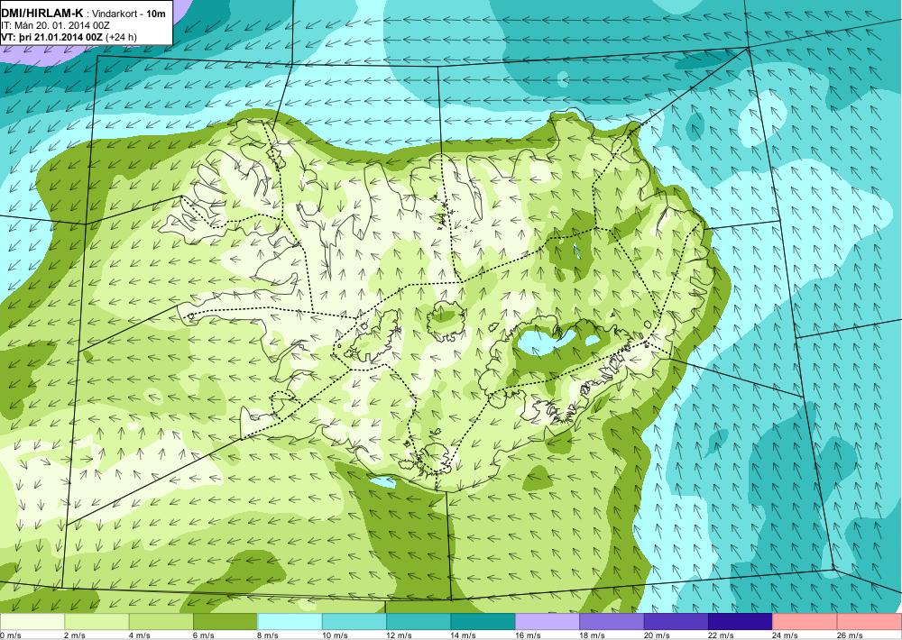This screenshot has height=640, width=902.
Task: Pick the dark navy 22–24 m/s legend swatch
Action: tap(741, 622)
